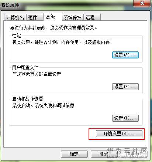The image size is (152, 162).
Task: Close the 系统属性 dialog window
Action: tap(142, 3)
